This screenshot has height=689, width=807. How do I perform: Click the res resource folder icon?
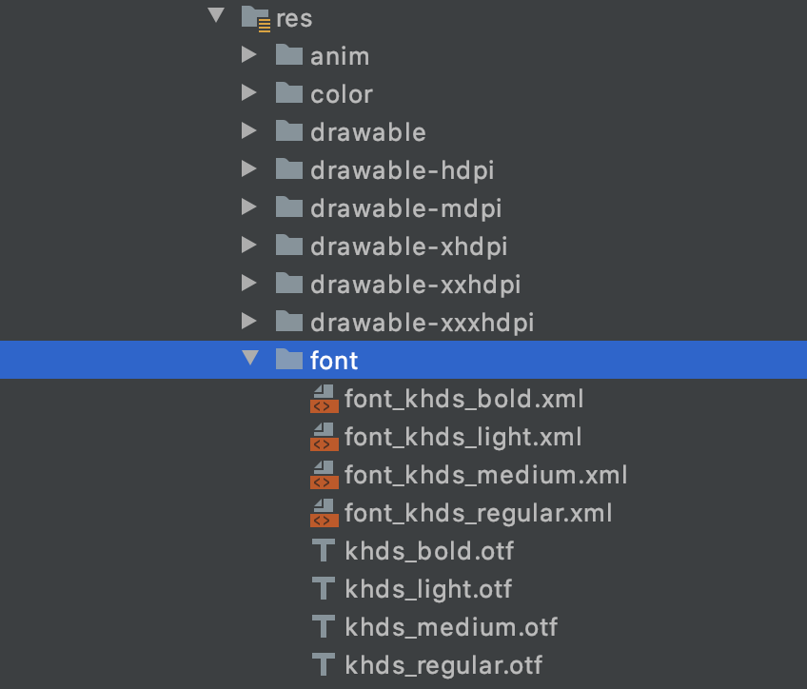(256, 18)
